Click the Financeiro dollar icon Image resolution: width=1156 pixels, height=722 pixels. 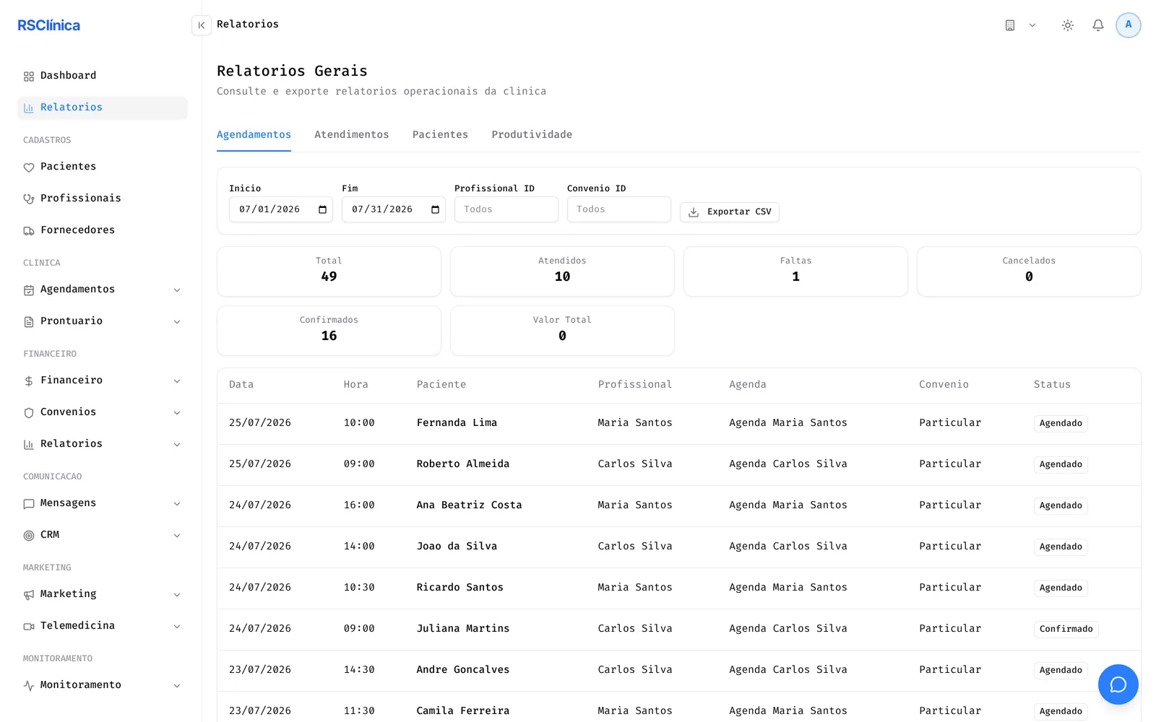tap(29, 381)
